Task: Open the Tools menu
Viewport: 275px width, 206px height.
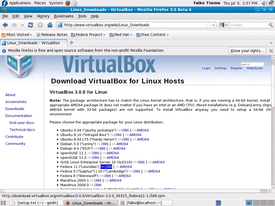Action: coord(82,16)
